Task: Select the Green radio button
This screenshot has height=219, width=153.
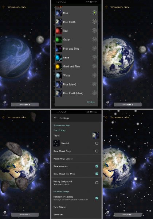Action: point(94,39)
